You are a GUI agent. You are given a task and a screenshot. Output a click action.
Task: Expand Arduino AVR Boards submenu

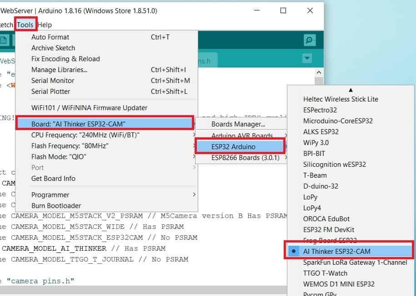pos(241,136)
